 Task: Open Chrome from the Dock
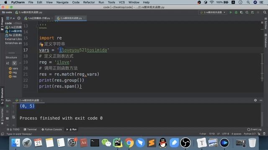[129, 142]
